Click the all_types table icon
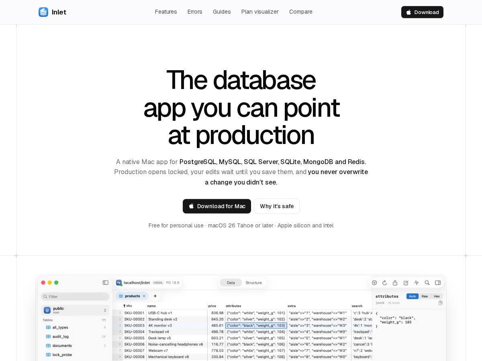 click(48, 327)
